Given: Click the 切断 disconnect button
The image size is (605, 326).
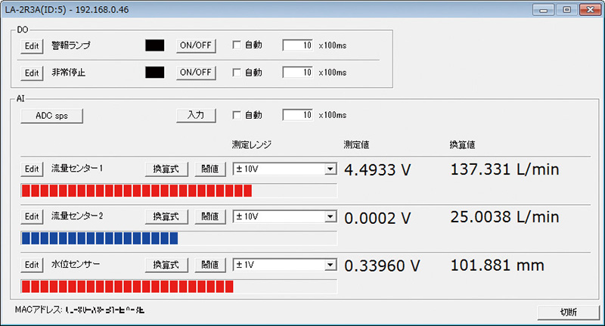Looking at the screenshot, I should pyautogui.click(x=568, y=312).
